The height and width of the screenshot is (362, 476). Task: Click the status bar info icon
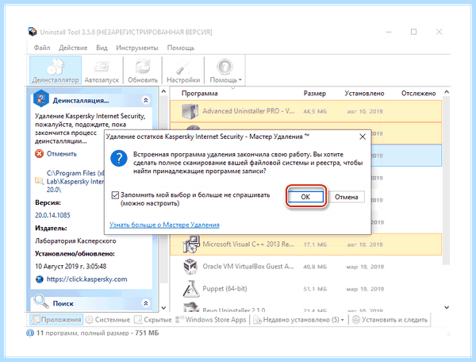[30, 333]
